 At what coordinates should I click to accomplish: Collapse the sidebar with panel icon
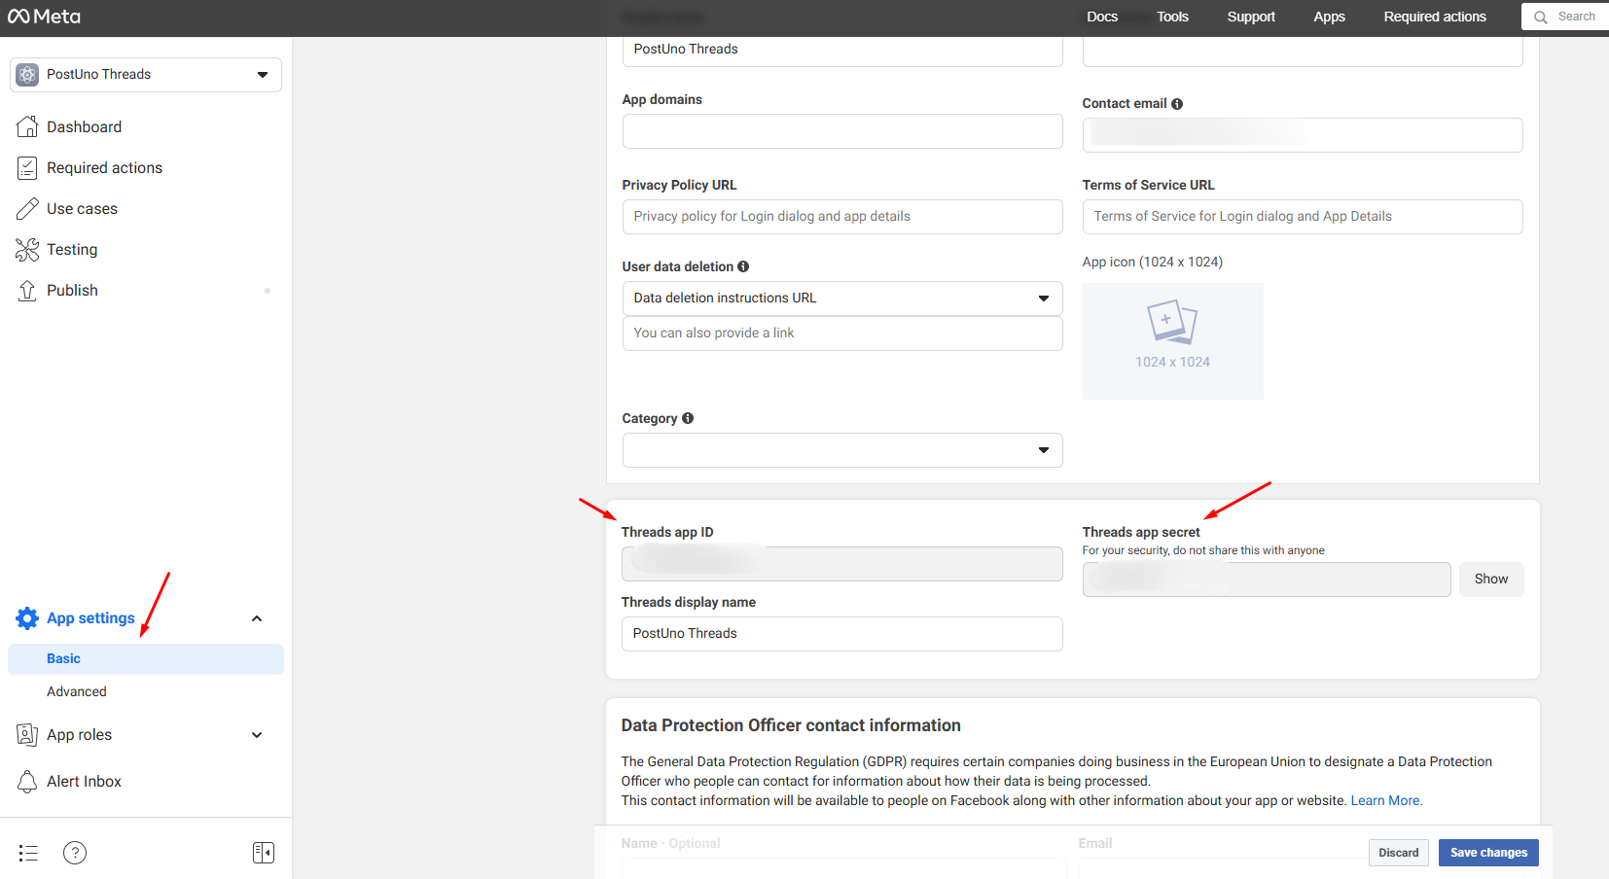[x=264, y=853]
